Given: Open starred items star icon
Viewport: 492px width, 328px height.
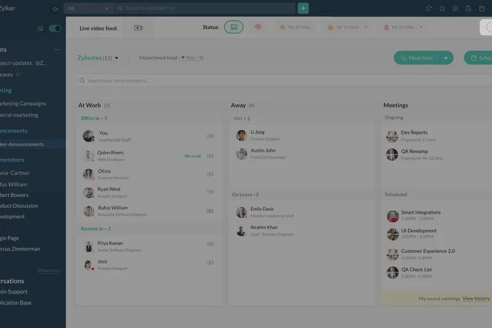Looking at the screenshot, I should [x=442, y=9].
